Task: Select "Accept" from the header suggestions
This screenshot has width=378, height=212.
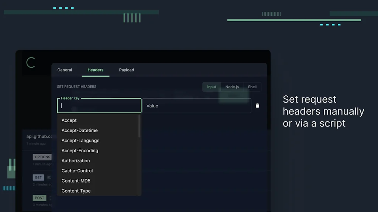Action: (69, 120)
